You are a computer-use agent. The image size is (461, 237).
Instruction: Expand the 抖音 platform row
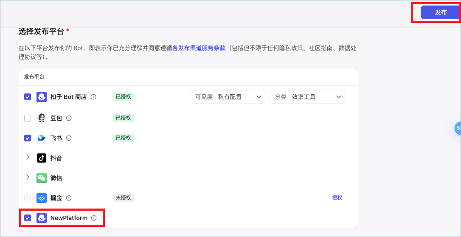tap(28, 157)
